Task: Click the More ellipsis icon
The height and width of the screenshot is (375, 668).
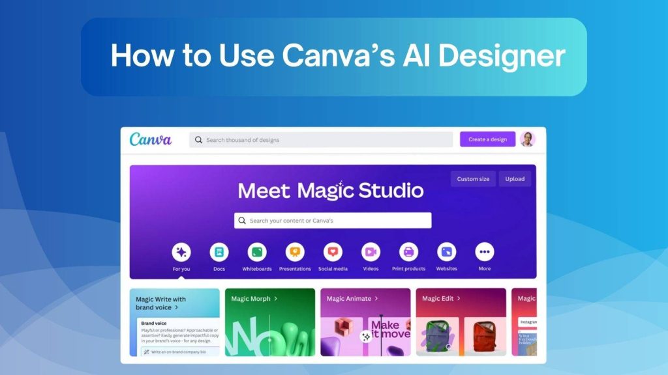Action: tap(484, 251)
